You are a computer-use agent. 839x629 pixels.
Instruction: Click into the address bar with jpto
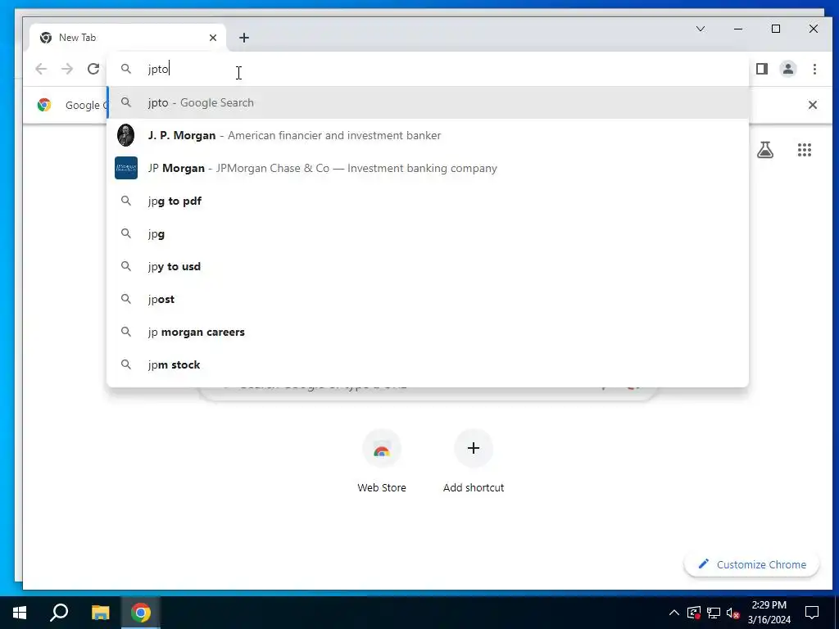click(x=428, y=69)
